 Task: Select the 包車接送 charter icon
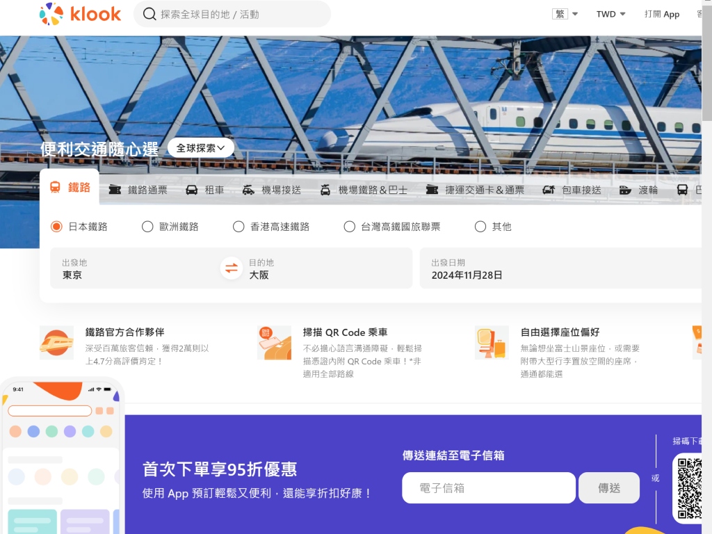[x=549, y=189]
